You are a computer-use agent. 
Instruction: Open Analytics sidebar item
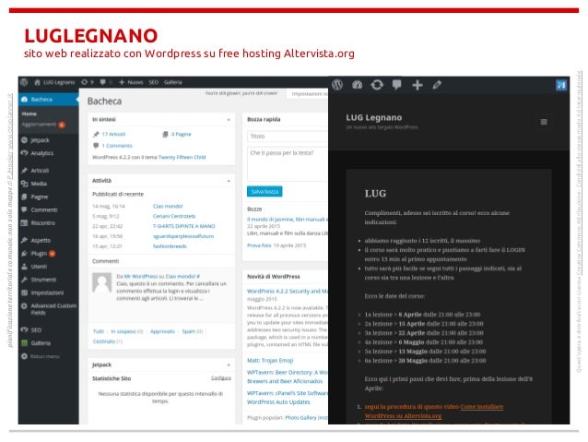pos(42,153)
